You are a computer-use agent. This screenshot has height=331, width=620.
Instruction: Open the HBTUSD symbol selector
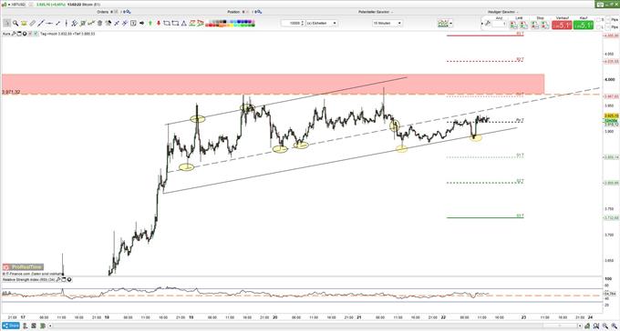coord(18,5)
